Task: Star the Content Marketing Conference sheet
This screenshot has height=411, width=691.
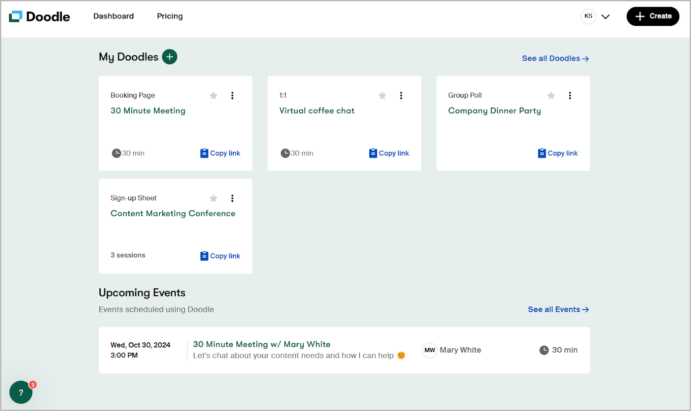Action: point(213,198)
